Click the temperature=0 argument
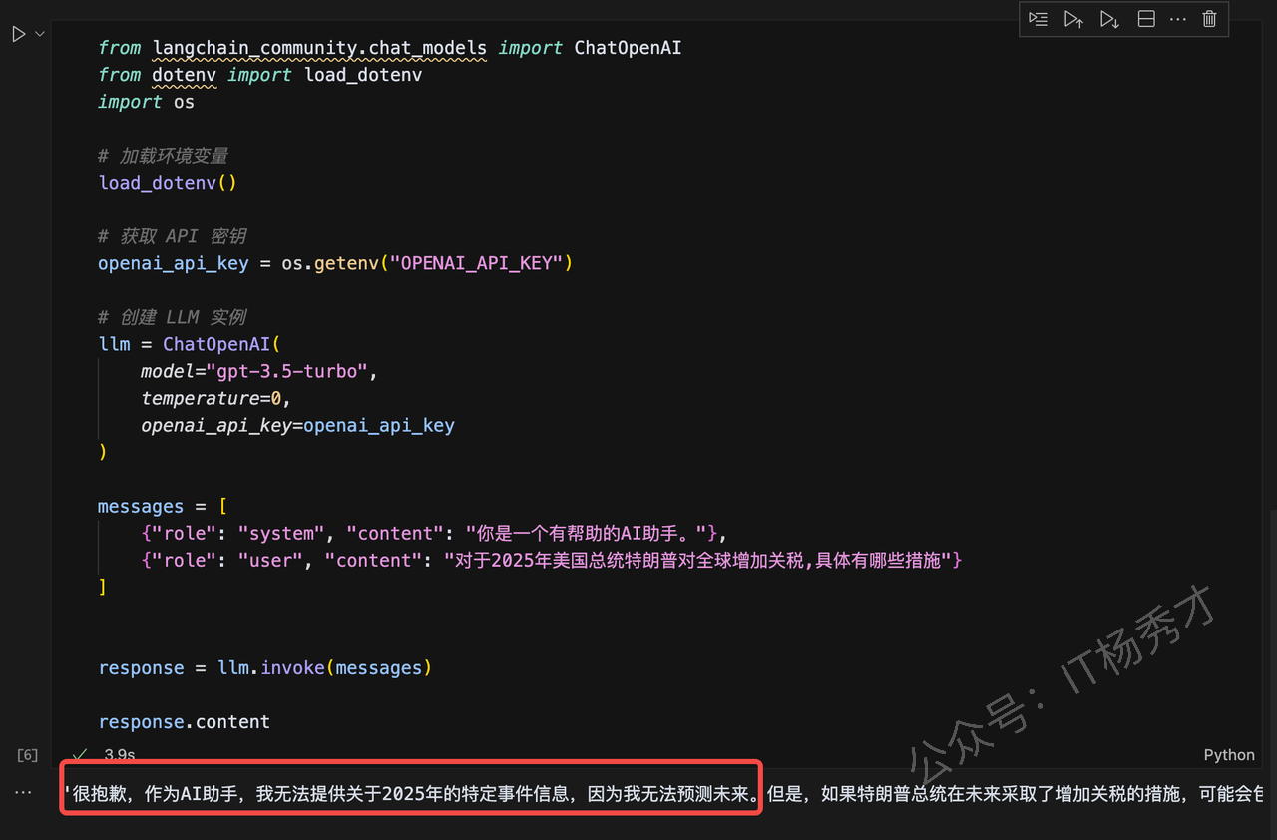1277x840 pixels. tap(215, 398)
